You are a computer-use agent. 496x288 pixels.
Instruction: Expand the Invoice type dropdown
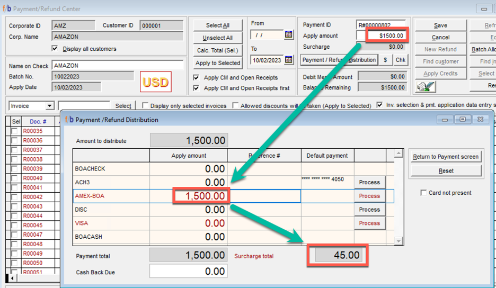(x=49, y=106)
